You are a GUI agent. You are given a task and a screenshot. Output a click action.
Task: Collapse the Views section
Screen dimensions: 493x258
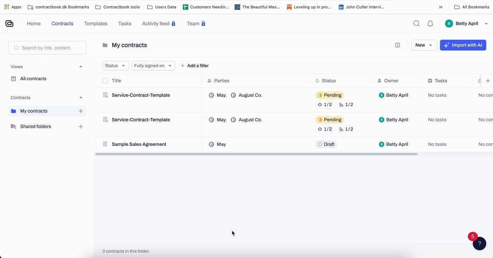coord(81,67)
